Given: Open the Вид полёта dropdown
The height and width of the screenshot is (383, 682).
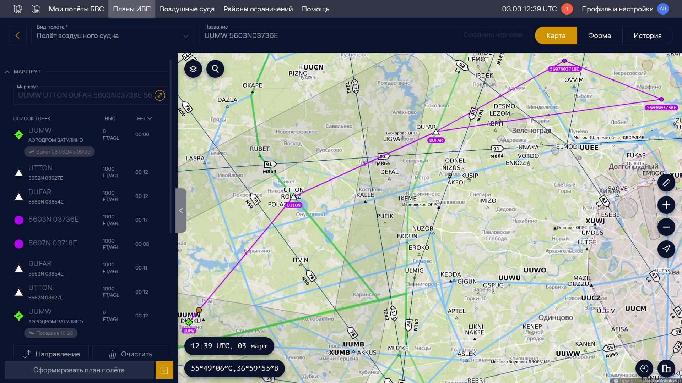Looking at the screenshot, I should tap(113, 35).
